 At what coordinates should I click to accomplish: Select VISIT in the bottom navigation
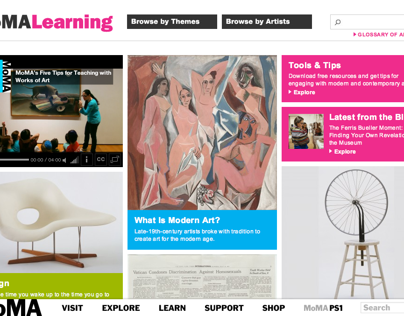point(72,308)
